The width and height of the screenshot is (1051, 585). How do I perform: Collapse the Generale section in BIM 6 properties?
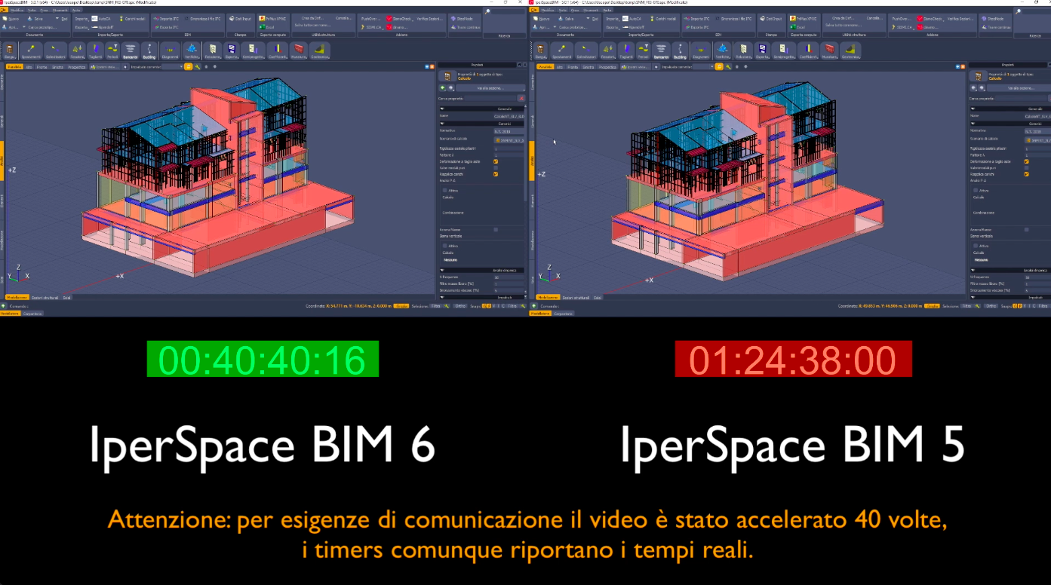[443, 109]
